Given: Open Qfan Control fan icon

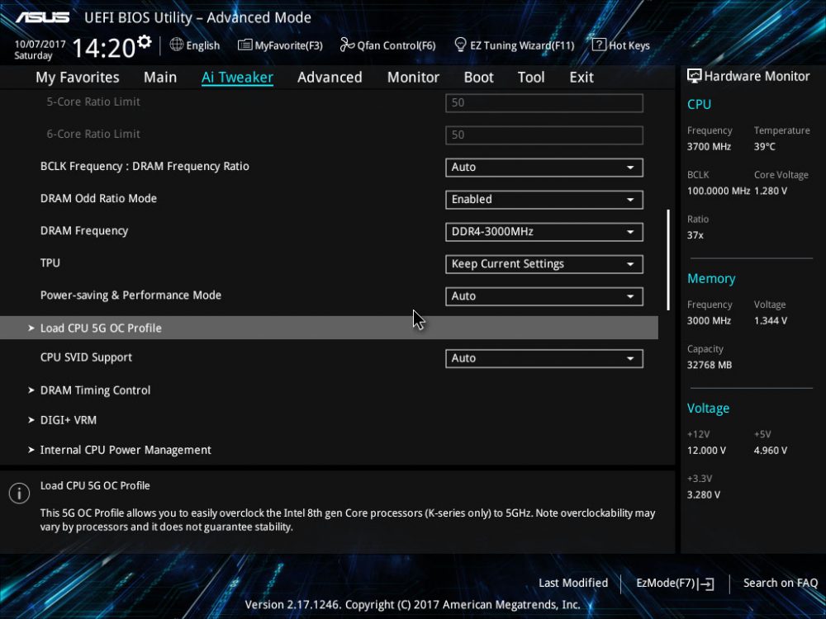Looking at the screenshot, I should [347, 45].
